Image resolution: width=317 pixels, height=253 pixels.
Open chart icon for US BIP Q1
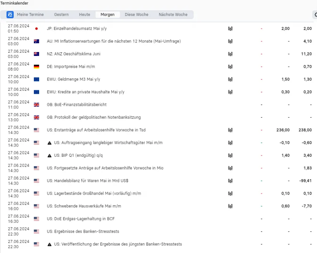[x=230, y=155]
